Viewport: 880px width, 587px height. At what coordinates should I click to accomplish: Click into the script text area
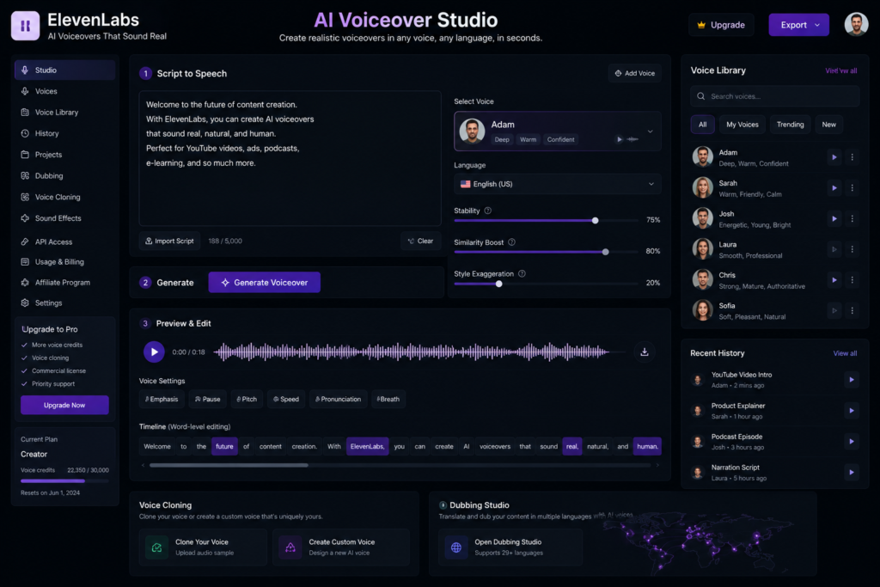[290, 158]
